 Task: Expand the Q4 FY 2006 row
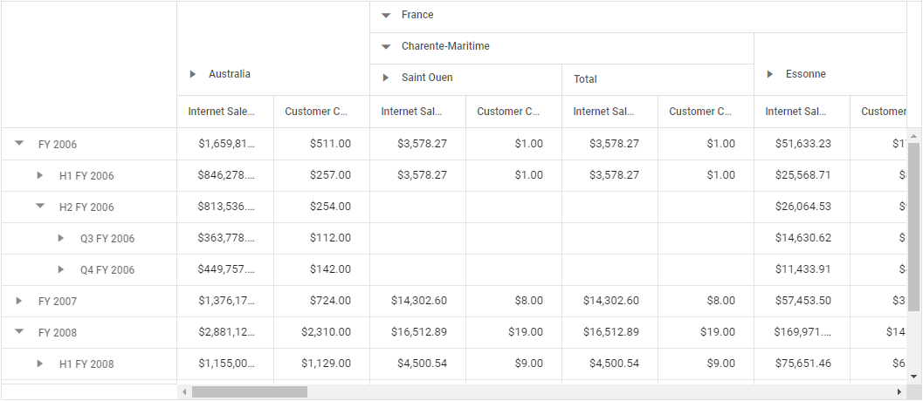click(61, 269)
